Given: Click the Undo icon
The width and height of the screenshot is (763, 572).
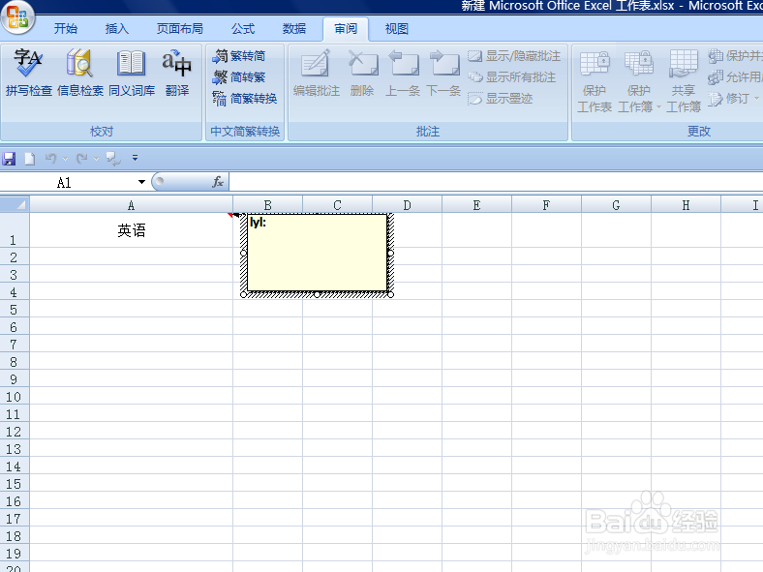Looking at the screenshot, I should 50,159.
